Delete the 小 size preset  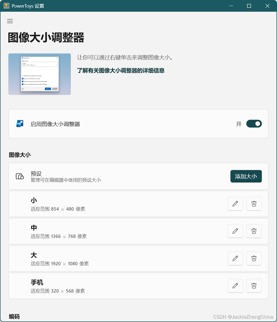(254, 204)
